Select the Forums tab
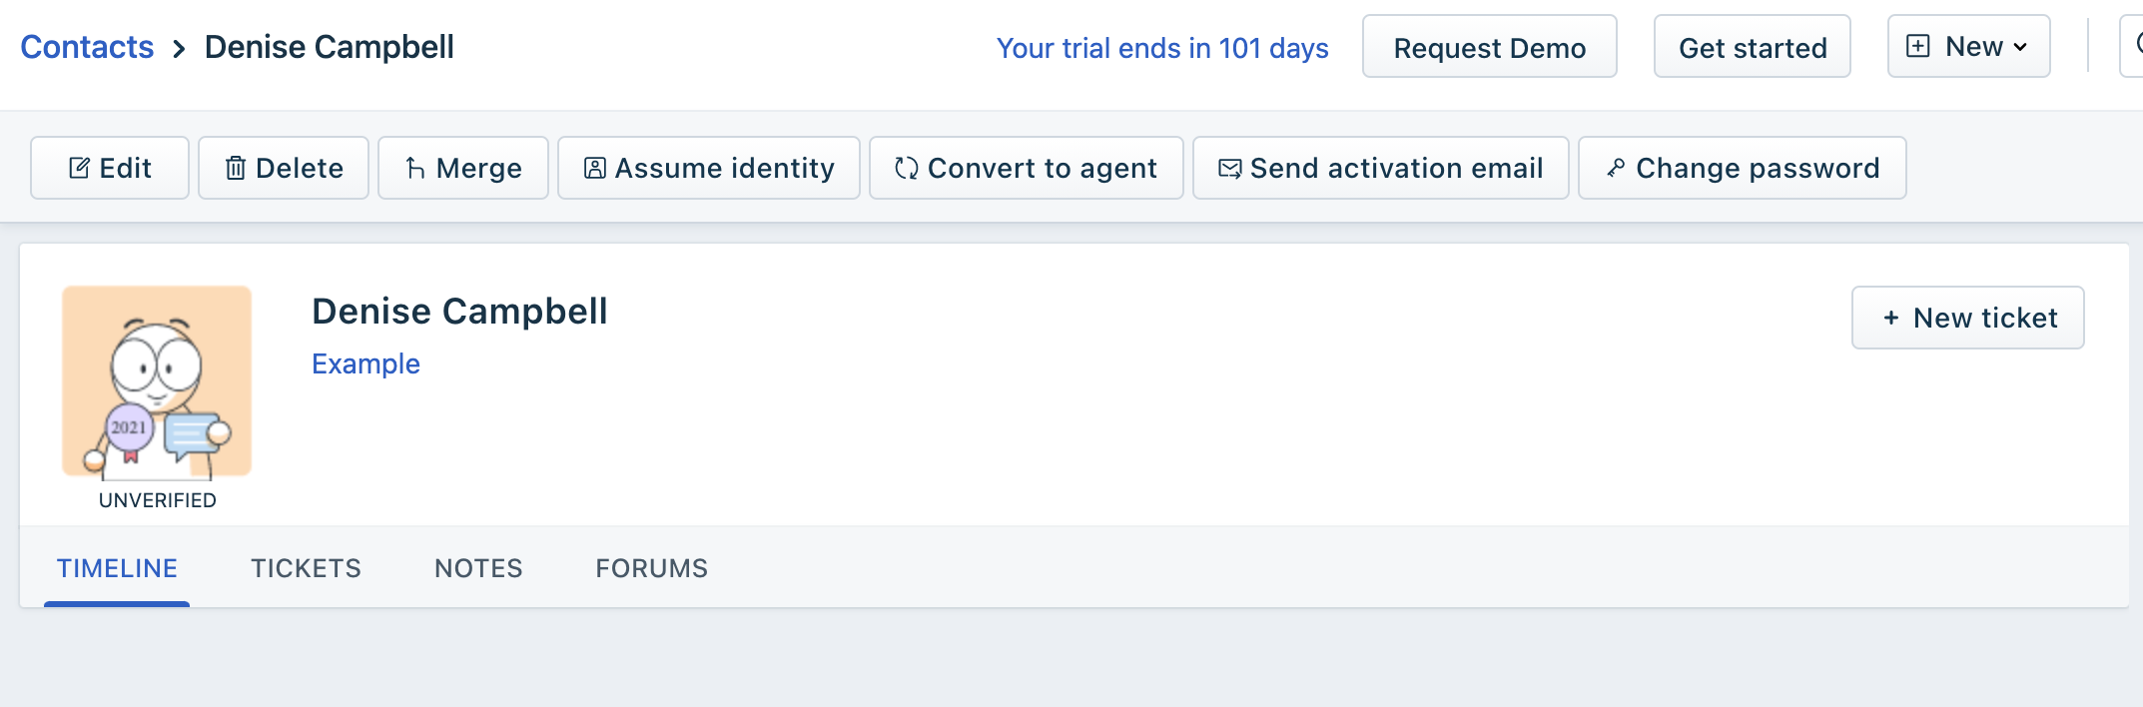This screenshot has width=2143, height=707. click(652, 568)
